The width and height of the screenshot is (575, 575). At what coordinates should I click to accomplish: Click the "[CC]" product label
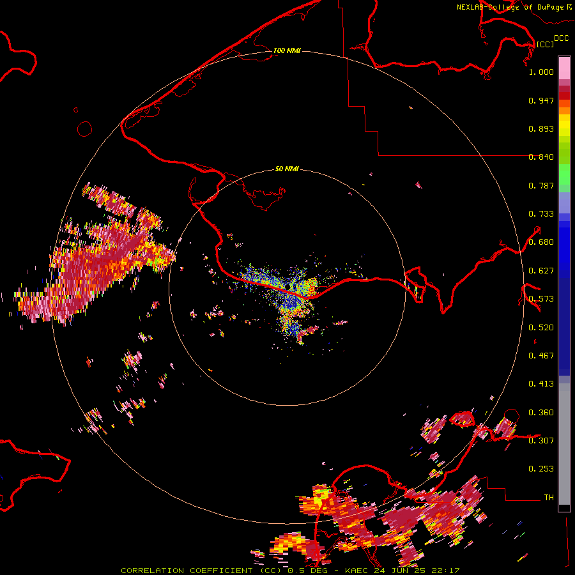[545, 44]
